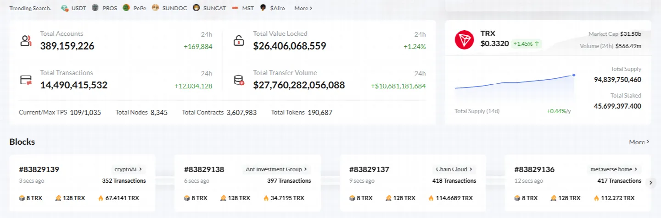Click the vote reward icon in block #83829136
The width and height of the screenshot is (661, 218).
[554, 198]
